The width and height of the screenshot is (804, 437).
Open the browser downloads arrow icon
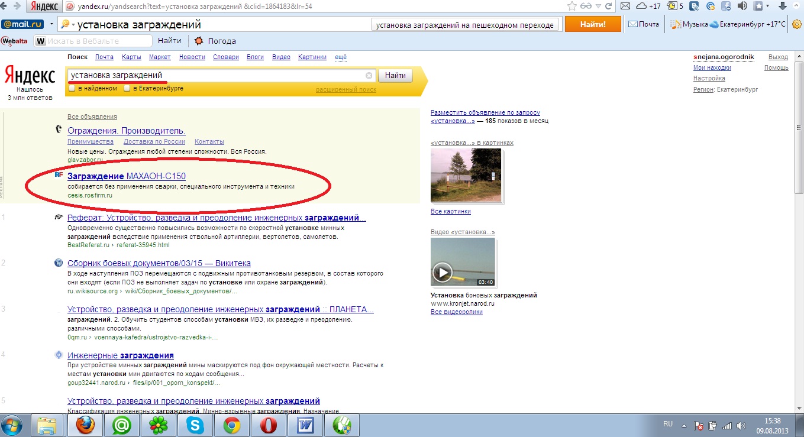[x=782, y=7]
